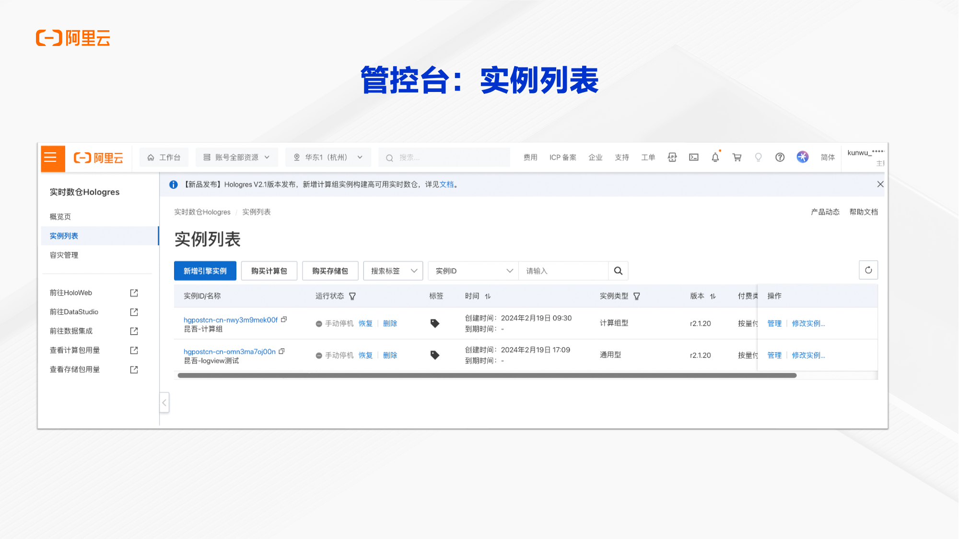Open 容灾管理 in the sidebar

coord(64,255)
